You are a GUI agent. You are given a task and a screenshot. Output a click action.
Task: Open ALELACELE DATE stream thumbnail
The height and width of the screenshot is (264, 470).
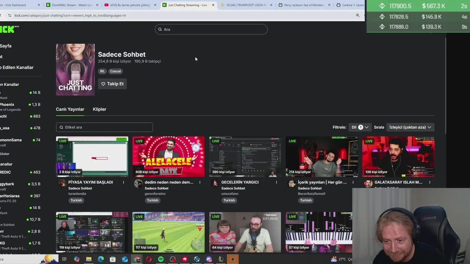click(169, 157)
